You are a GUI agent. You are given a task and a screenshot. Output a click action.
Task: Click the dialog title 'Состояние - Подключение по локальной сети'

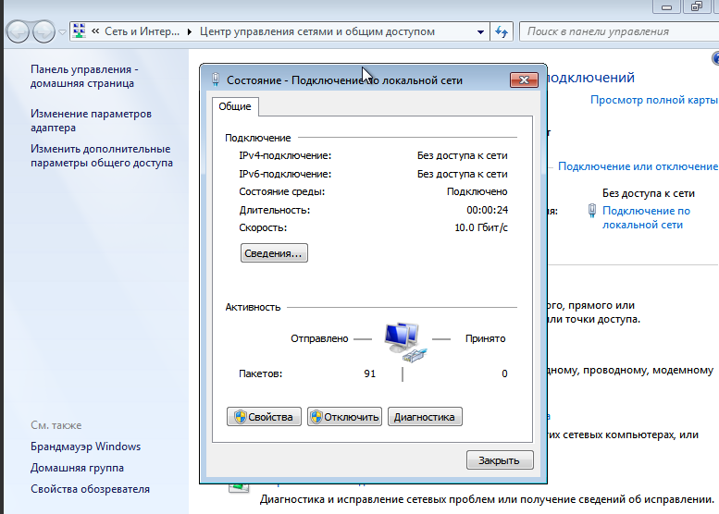coord(345,80)
